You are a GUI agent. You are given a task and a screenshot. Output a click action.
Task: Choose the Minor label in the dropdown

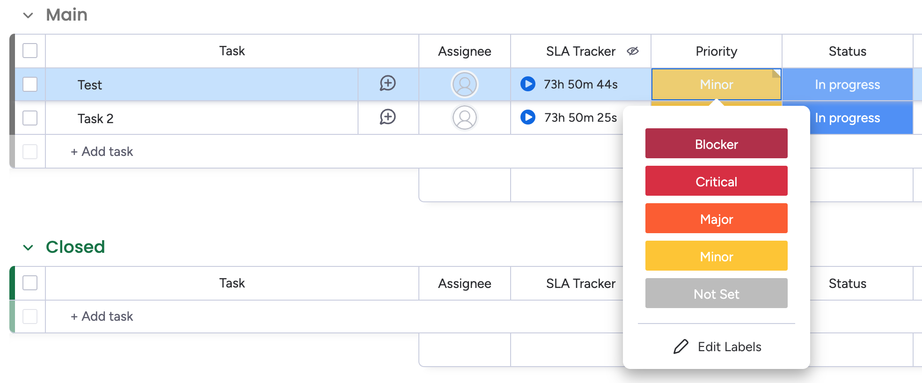716,256
